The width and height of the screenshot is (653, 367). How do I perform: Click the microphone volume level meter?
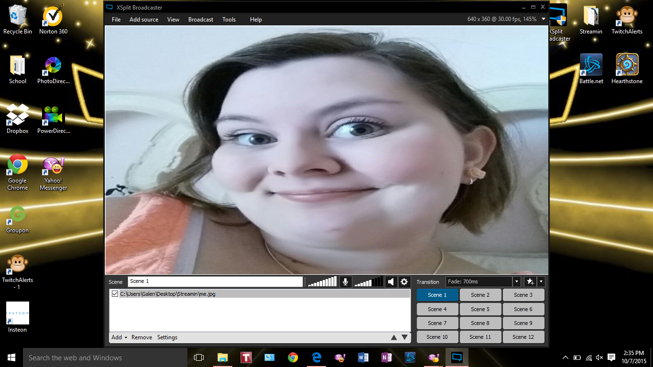click(322, 281)
